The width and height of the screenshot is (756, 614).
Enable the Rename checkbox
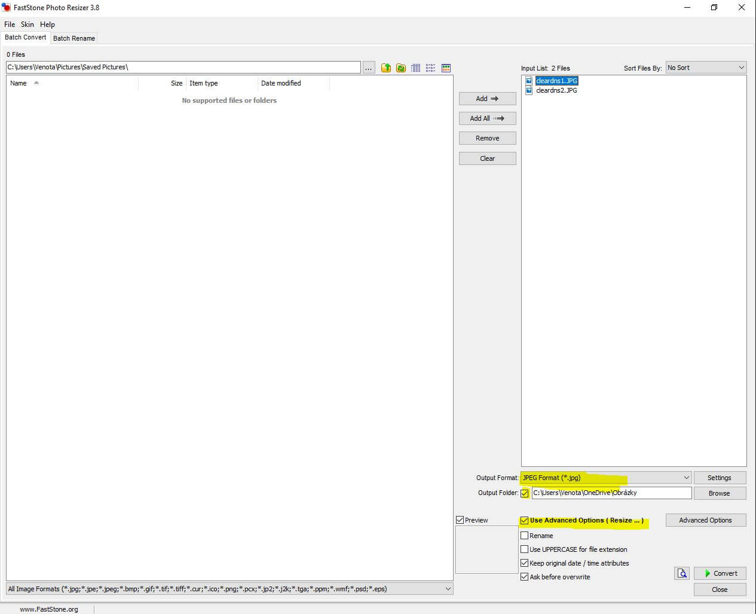[x=525, y=536]
